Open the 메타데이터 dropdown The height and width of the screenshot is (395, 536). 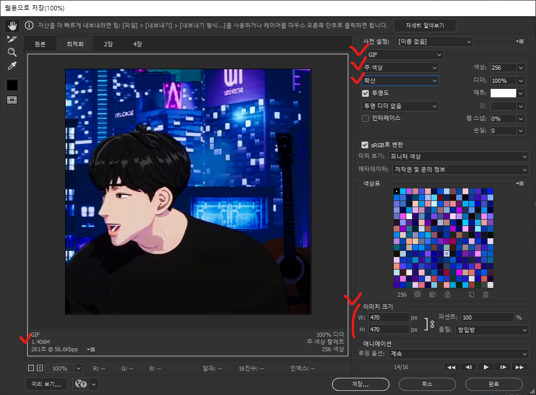click(460, 169)
